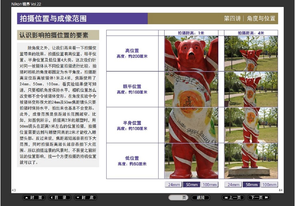Click the 眼平位置 photo at 1米 distance

191,89
